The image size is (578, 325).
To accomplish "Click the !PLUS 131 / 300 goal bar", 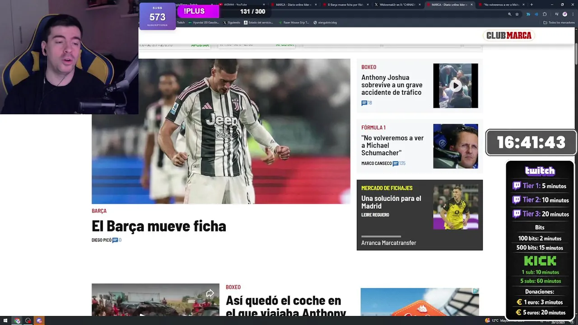I will click(224, 11).
